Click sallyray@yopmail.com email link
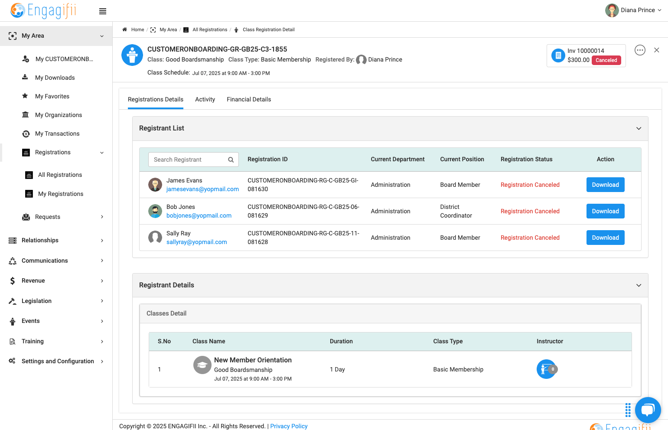This screenshot has width=668, height=430. [x=197, y=242]
